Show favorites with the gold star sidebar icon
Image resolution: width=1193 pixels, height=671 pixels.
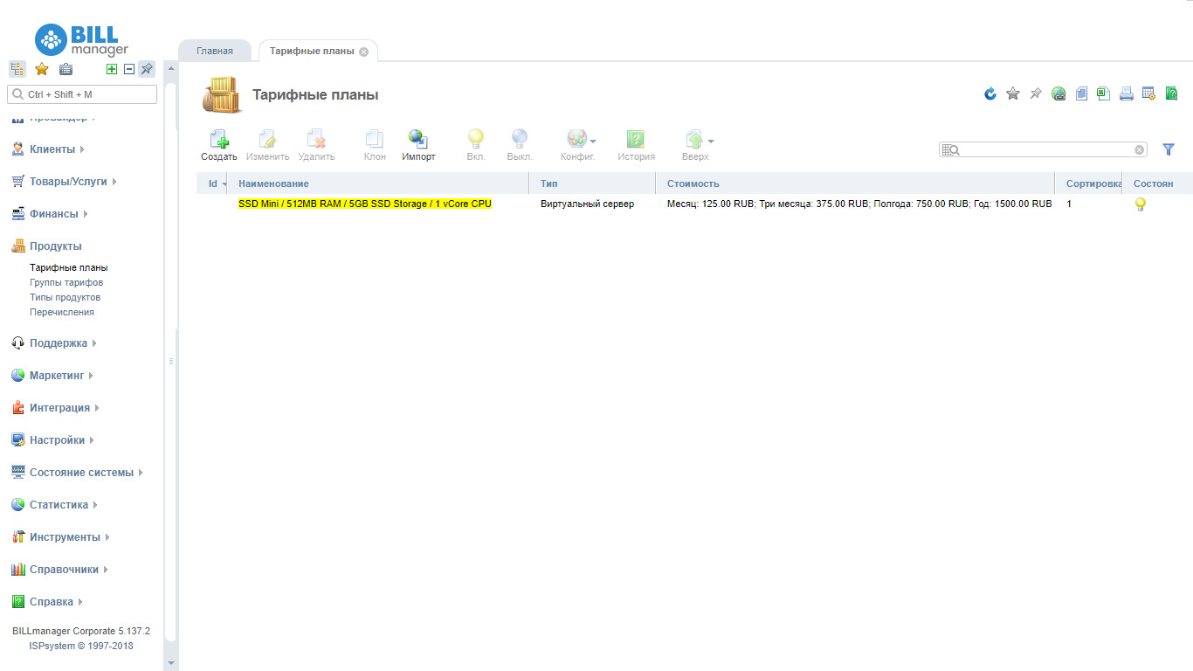click(x=41, y=69)
